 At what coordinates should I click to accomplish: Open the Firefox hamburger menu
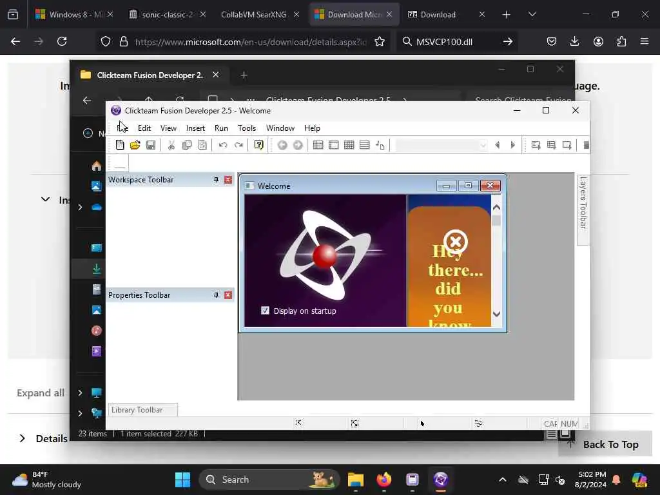coord(645,41)
